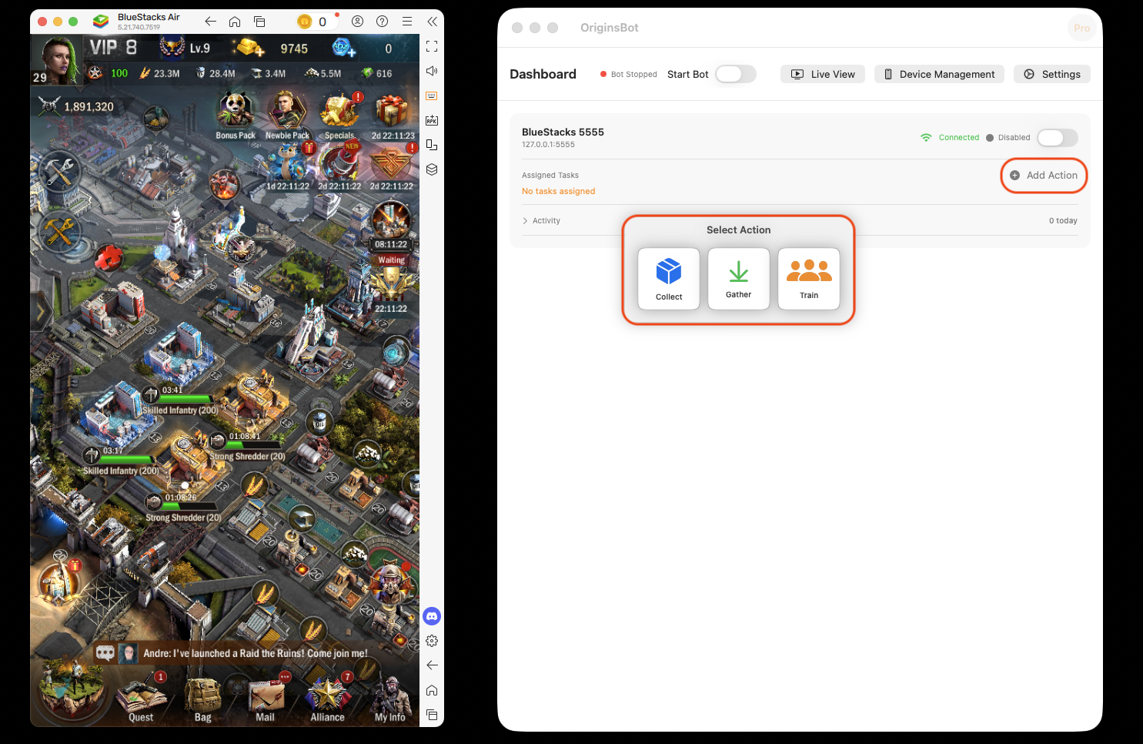Open BlueStacks multi-instance layers icon

(x=432, y=169)
